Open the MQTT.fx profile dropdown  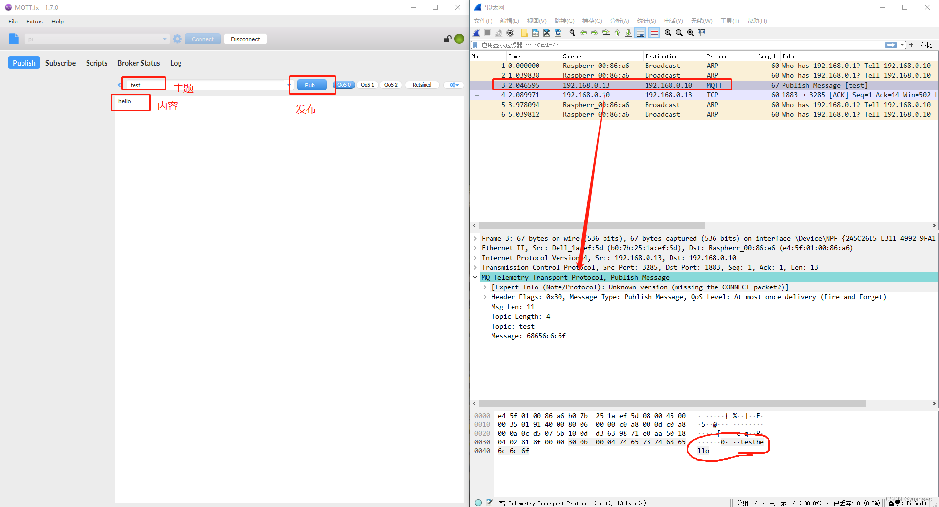[165, 39]
